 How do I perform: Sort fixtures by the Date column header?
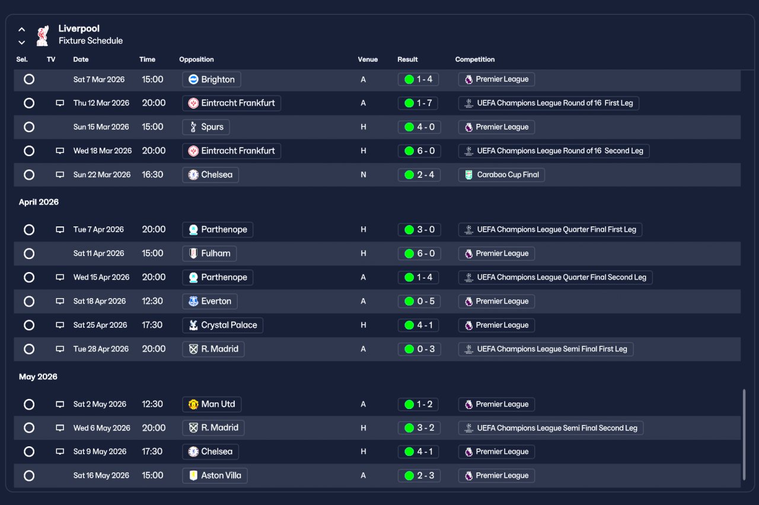pyautogui.click(x=81, y=59)
